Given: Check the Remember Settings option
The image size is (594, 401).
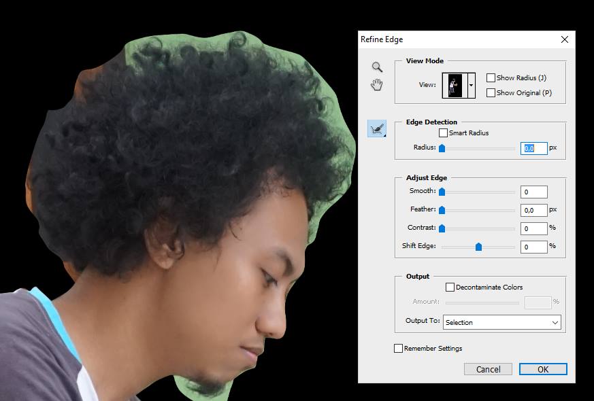Looking at the screenshot, I should (x=397, y=348).
